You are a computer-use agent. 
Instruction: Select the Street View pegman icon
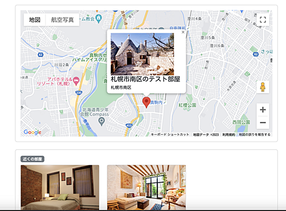[x=263, y=87]
